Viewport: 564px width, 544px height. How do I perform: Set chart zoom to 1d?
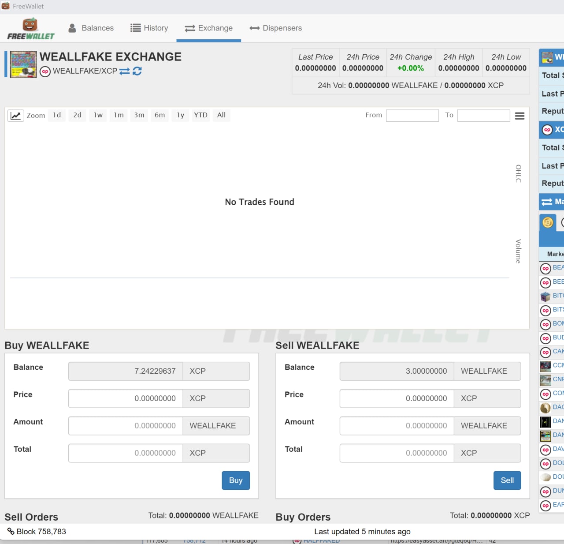point(57,115)
